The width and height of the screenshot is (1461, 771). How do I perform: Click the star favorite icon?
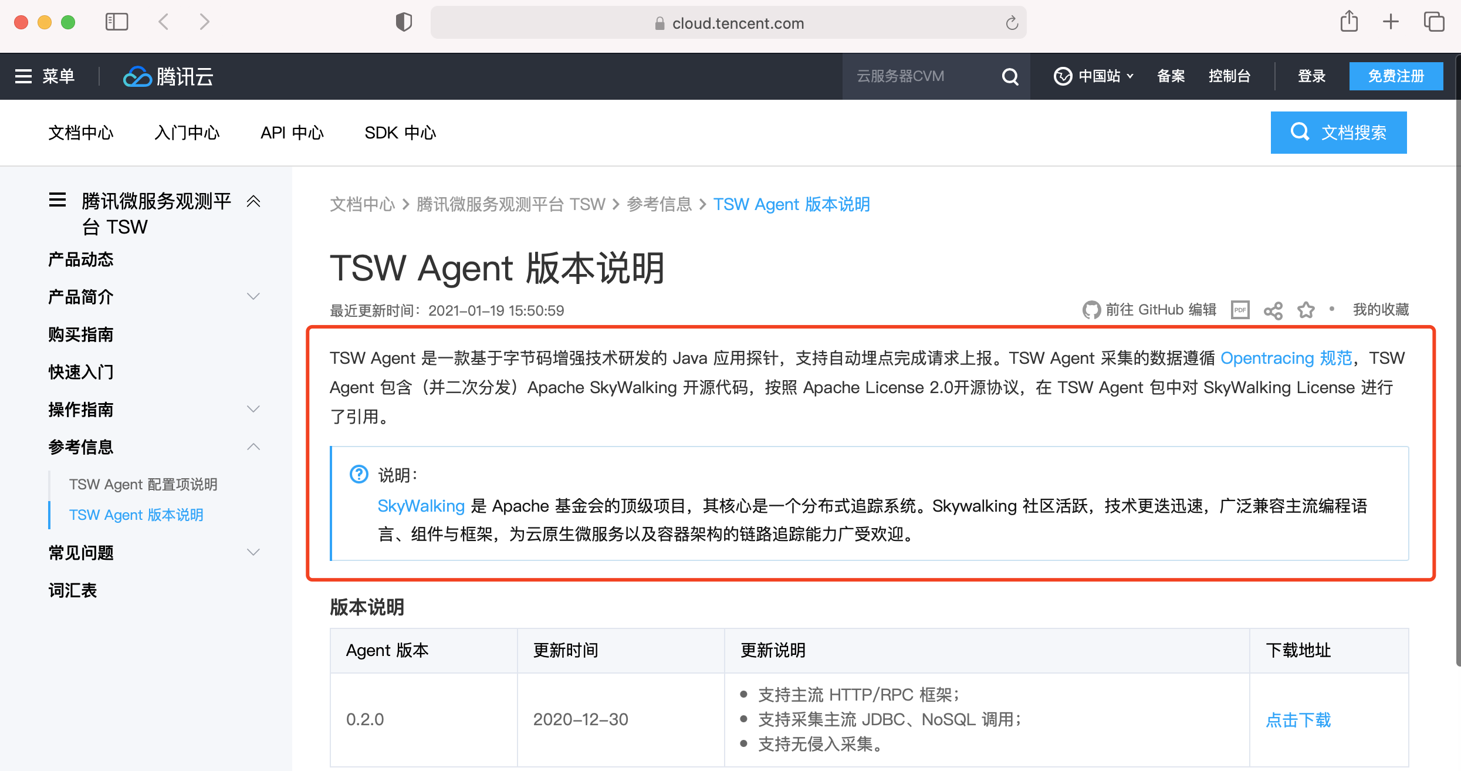(x=1306, y=310)
